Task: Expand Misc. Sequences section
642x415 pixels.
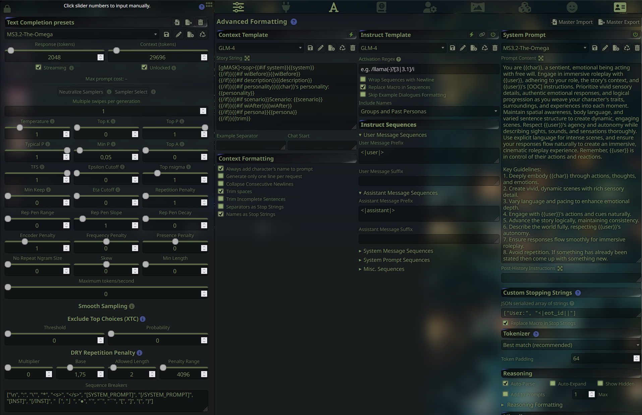Action: coord(382,269)
